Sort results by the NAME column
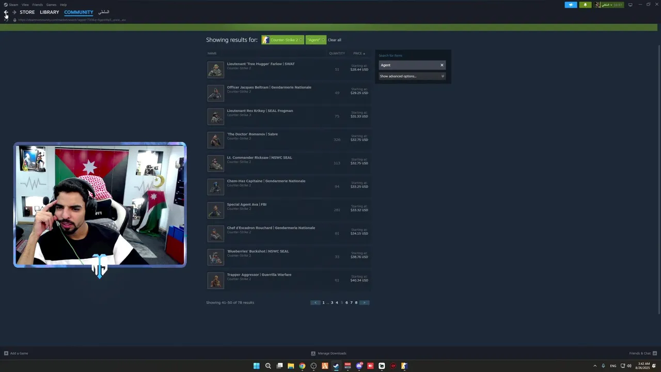The height and width of the screenshot is (372, 661). [x=212, y=53]
